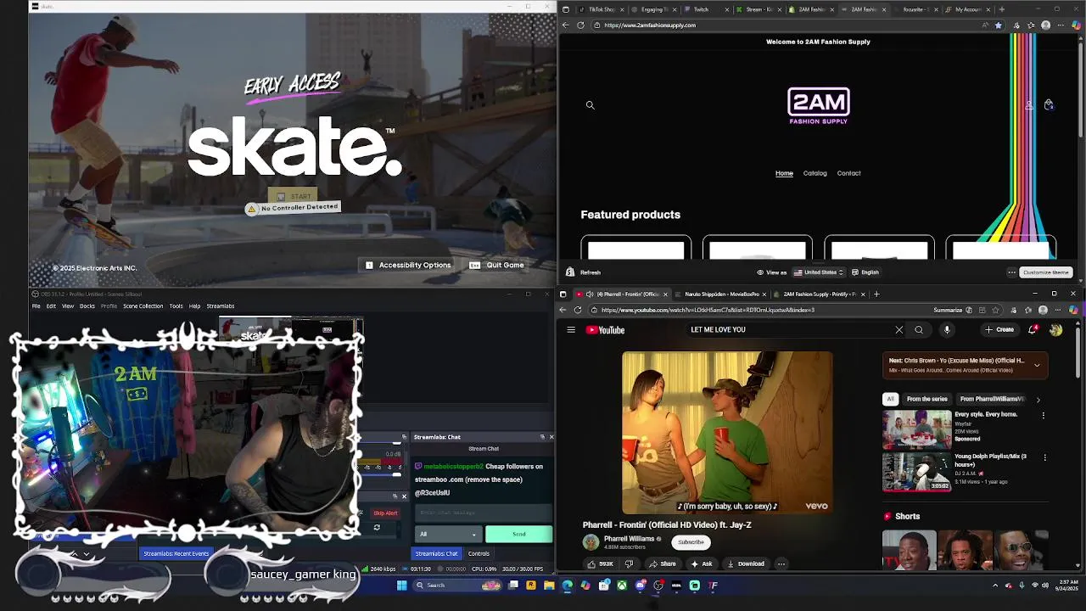Open options for Young Dolph Playlist video

pos(1045,457)
